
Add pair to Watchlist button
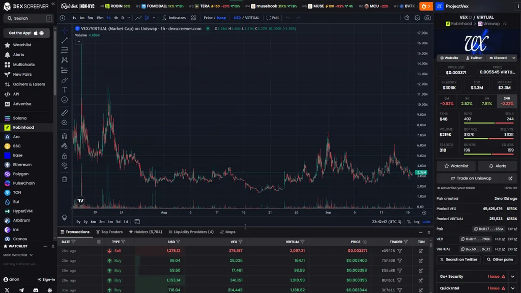pyautogui.click(x=456, y=166)
